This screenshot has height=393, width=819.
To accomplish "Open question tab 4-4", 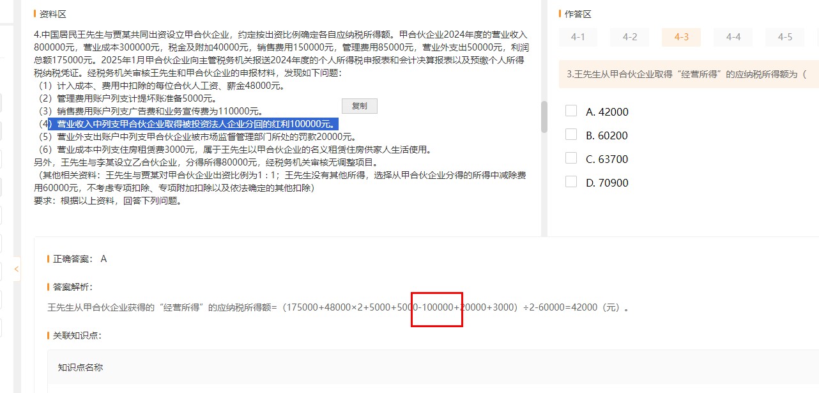I will [x=733, y=37].
